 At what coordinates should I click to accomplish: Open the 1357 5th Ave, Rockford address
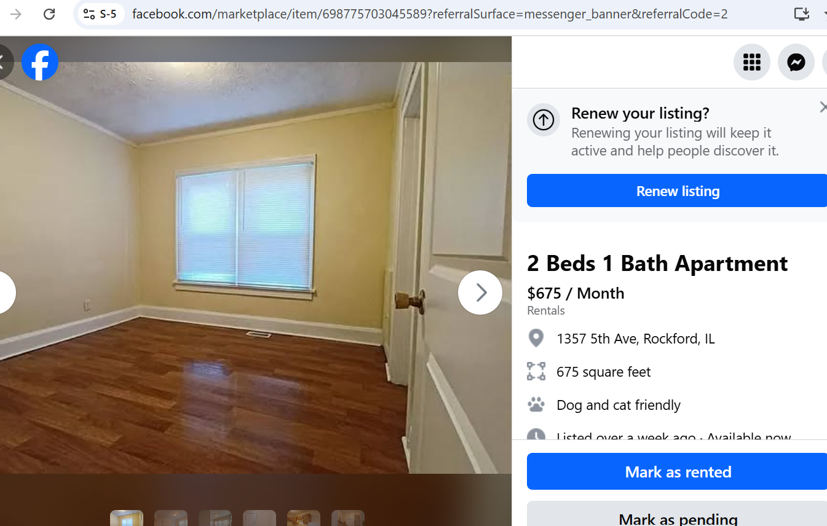coord(636,339)
